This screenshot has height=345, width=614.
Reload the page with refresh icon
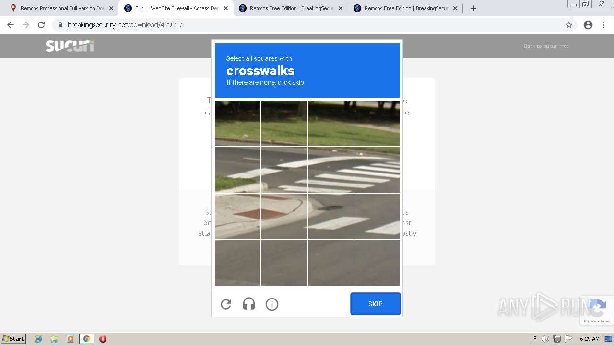[x=41, y=25]
